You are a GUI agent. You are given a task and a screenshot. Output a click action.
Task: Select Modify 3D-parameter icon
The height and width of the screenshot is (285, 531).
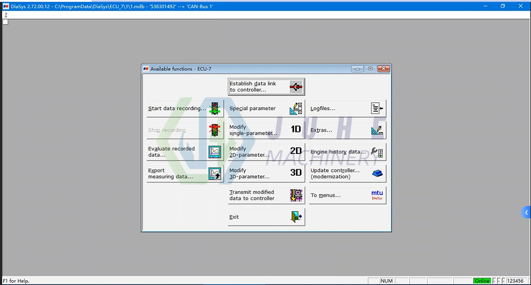click(x=296, y=173)
